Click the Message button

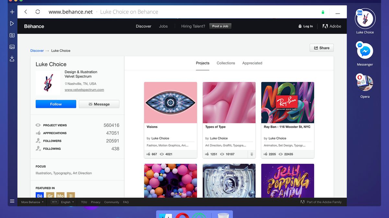(x=99, y=104)
